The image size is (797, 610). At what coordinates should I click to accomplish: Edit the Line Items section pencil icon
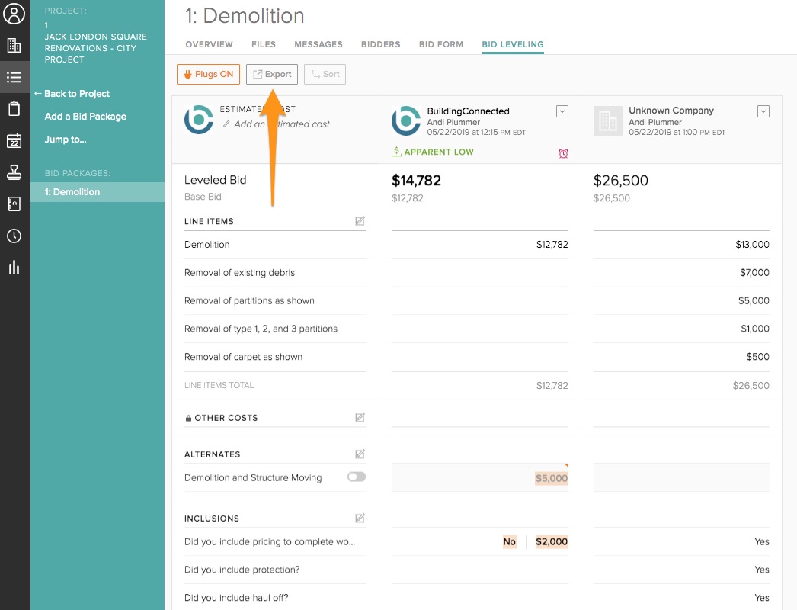[x=360, y=221]
